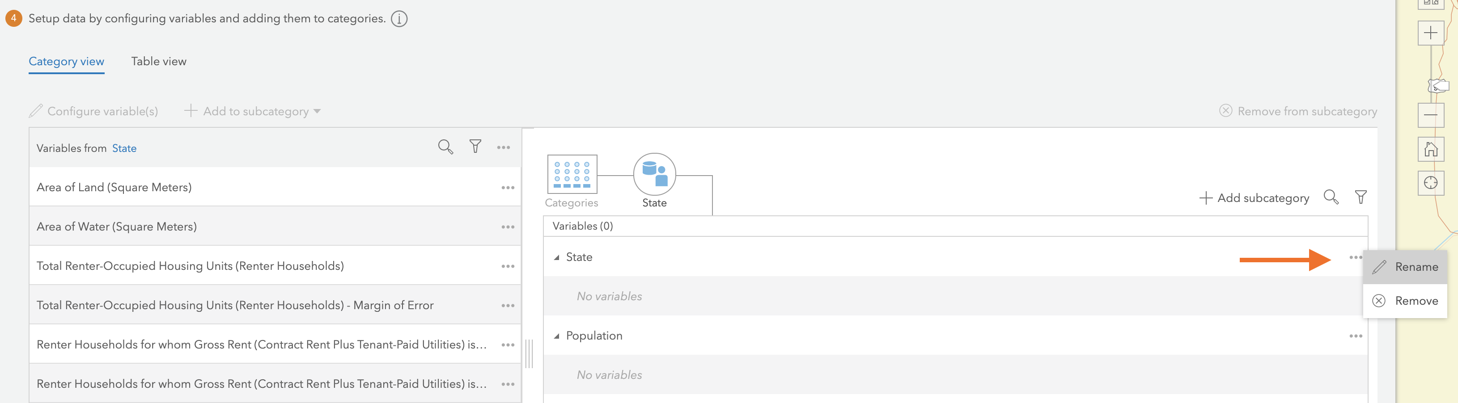The height and width of the screenshot is (403, 1458).
Task: Switch to the Table view tab
Action: 158,62
